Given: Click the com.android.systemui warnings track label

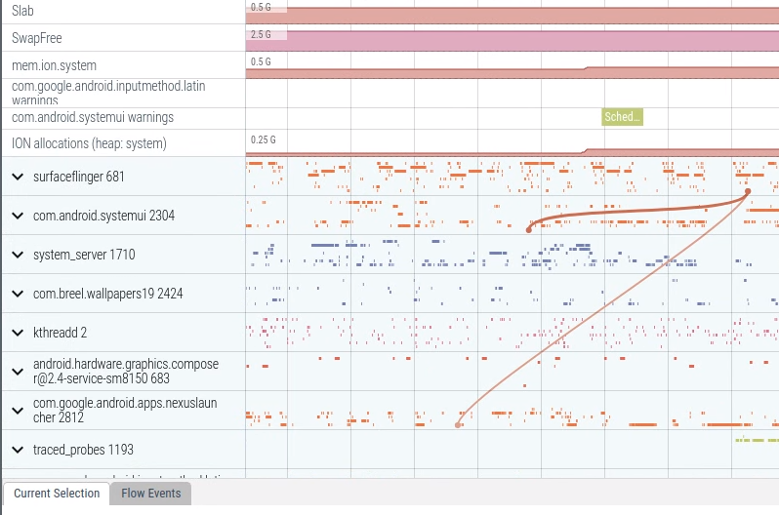Looking at the screenshot, I should [x=92, y=117].
